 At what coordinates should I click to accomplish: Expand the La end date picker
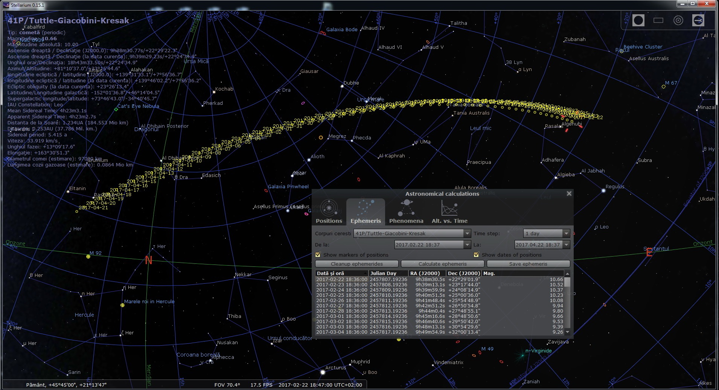point(566,245)
